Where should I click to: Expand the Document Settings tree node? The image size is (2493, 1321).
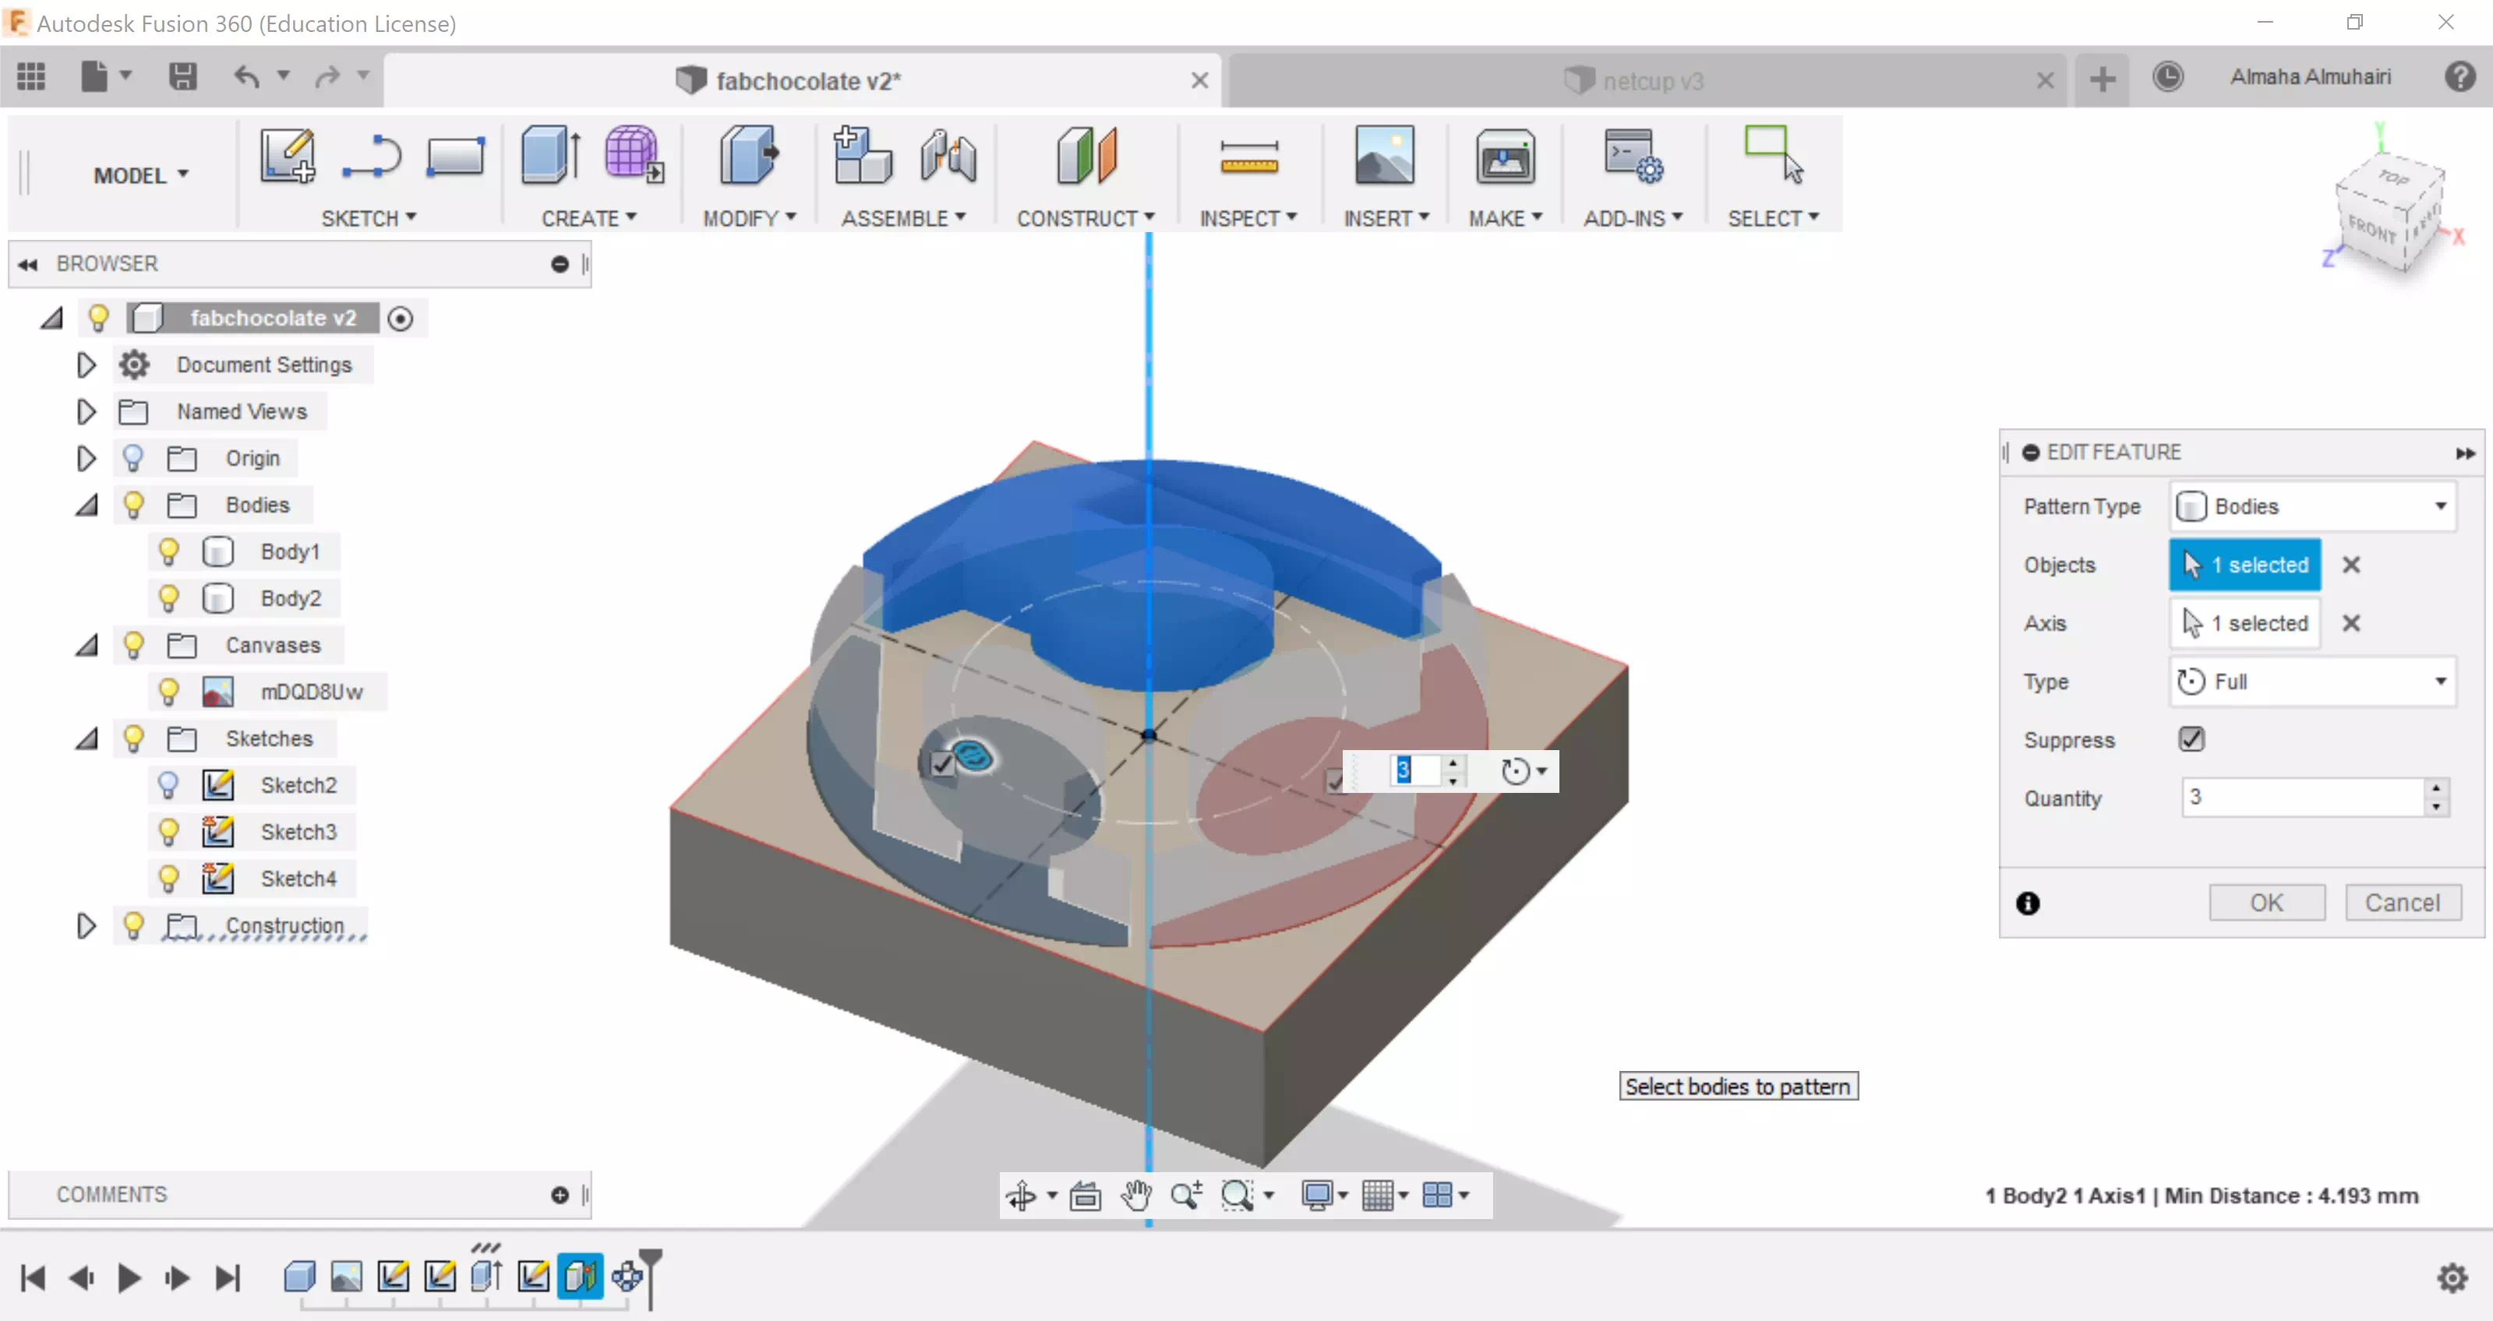pyautogui.click(x=87, y=365)
